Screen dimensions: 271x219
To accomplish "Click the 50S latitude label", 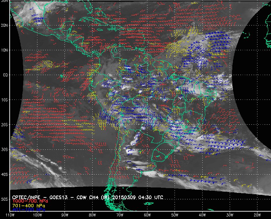I will pyautogui.click(x=4, y=199).
